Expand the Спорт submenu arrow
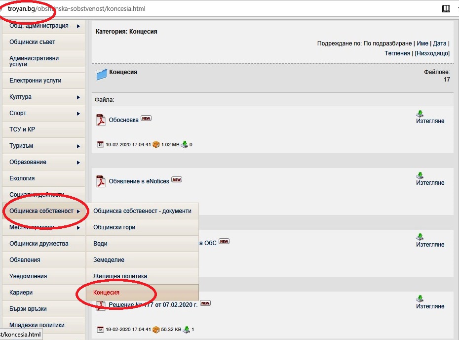 point(78,114)
